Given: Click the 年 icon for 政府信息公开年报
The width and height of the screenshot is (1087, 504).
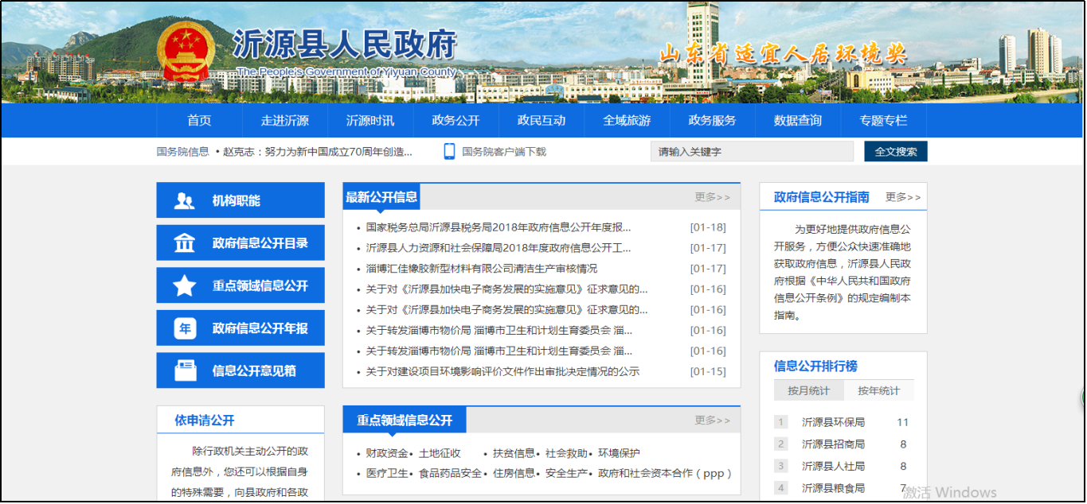Looking at the screenshot, I should pyautogui.click(x=185, y=328).
